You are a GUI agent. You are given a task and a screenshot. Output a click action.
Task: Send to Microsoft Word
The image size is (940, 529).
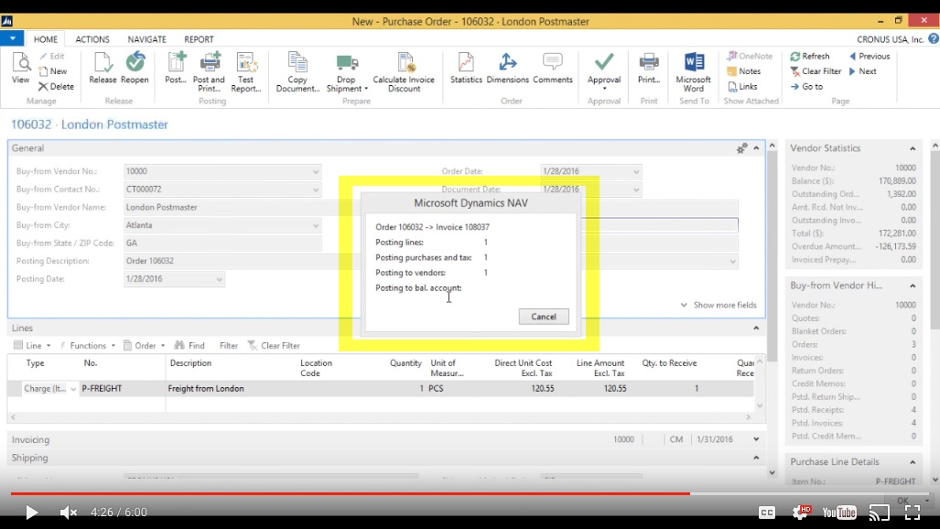(x=694, y=71)
